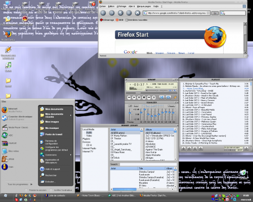This screenshot has height=202, width=253.
Task: Open the equalizer Presets button
Action: pos(172,106)
